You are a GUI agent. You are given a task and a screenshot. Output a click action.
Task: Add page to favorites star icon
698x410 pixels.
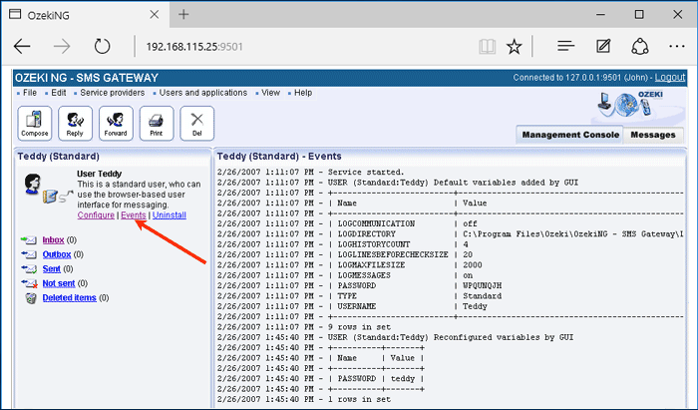pos(514,46)
